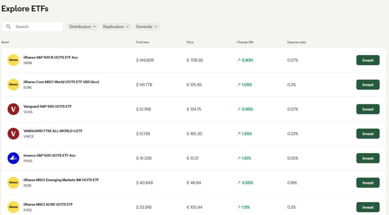Click the IUSQ ticker text
This screenshot has width=389, height=215.
(x=27, y=210)
